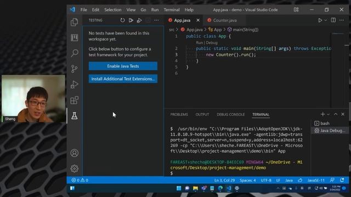Run all tests with the play icon
351x197 pixels.
[x=131, y=20]
